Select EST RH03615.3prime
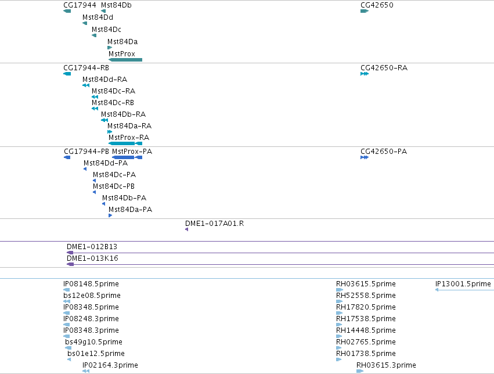This screenshot has height=374, width=494. (x=386, y=365)
